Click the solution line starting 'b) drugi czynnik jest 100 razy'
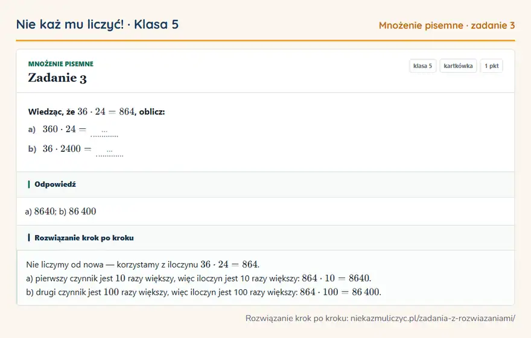This screenshot has width=531, height=338. point(203,292)
